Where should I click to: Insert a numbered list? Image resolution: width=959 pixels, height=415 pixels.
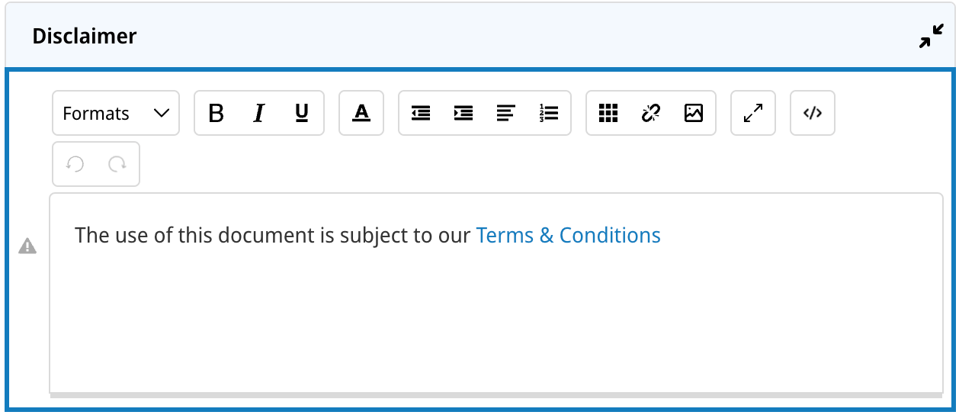[x=548, y=114]
